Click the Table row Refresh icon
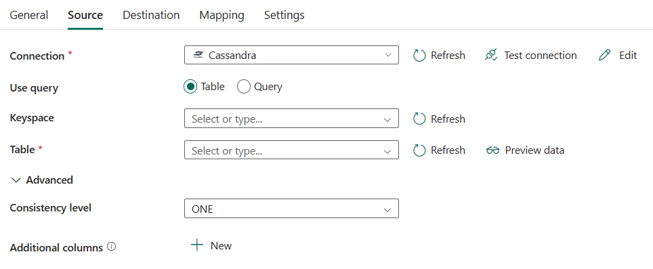The image size is (653, 269). click(419, 150)
